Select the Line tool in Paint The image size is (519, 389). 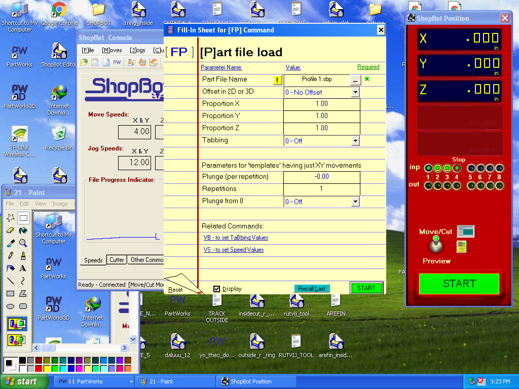point(11,281)
